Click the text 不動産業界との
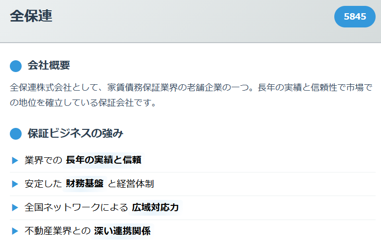Image resolution: width=381 pixels, height=247 pixels. (58, 231)
